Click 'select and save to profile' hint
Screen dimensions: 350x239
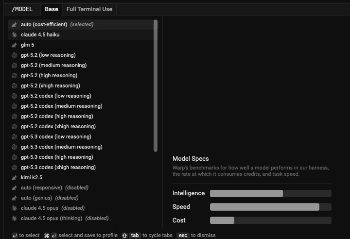[88, 236]
